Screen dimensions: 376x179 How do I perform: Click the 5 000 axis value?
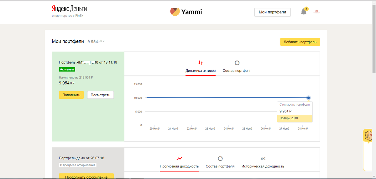(x=138, y=112)
